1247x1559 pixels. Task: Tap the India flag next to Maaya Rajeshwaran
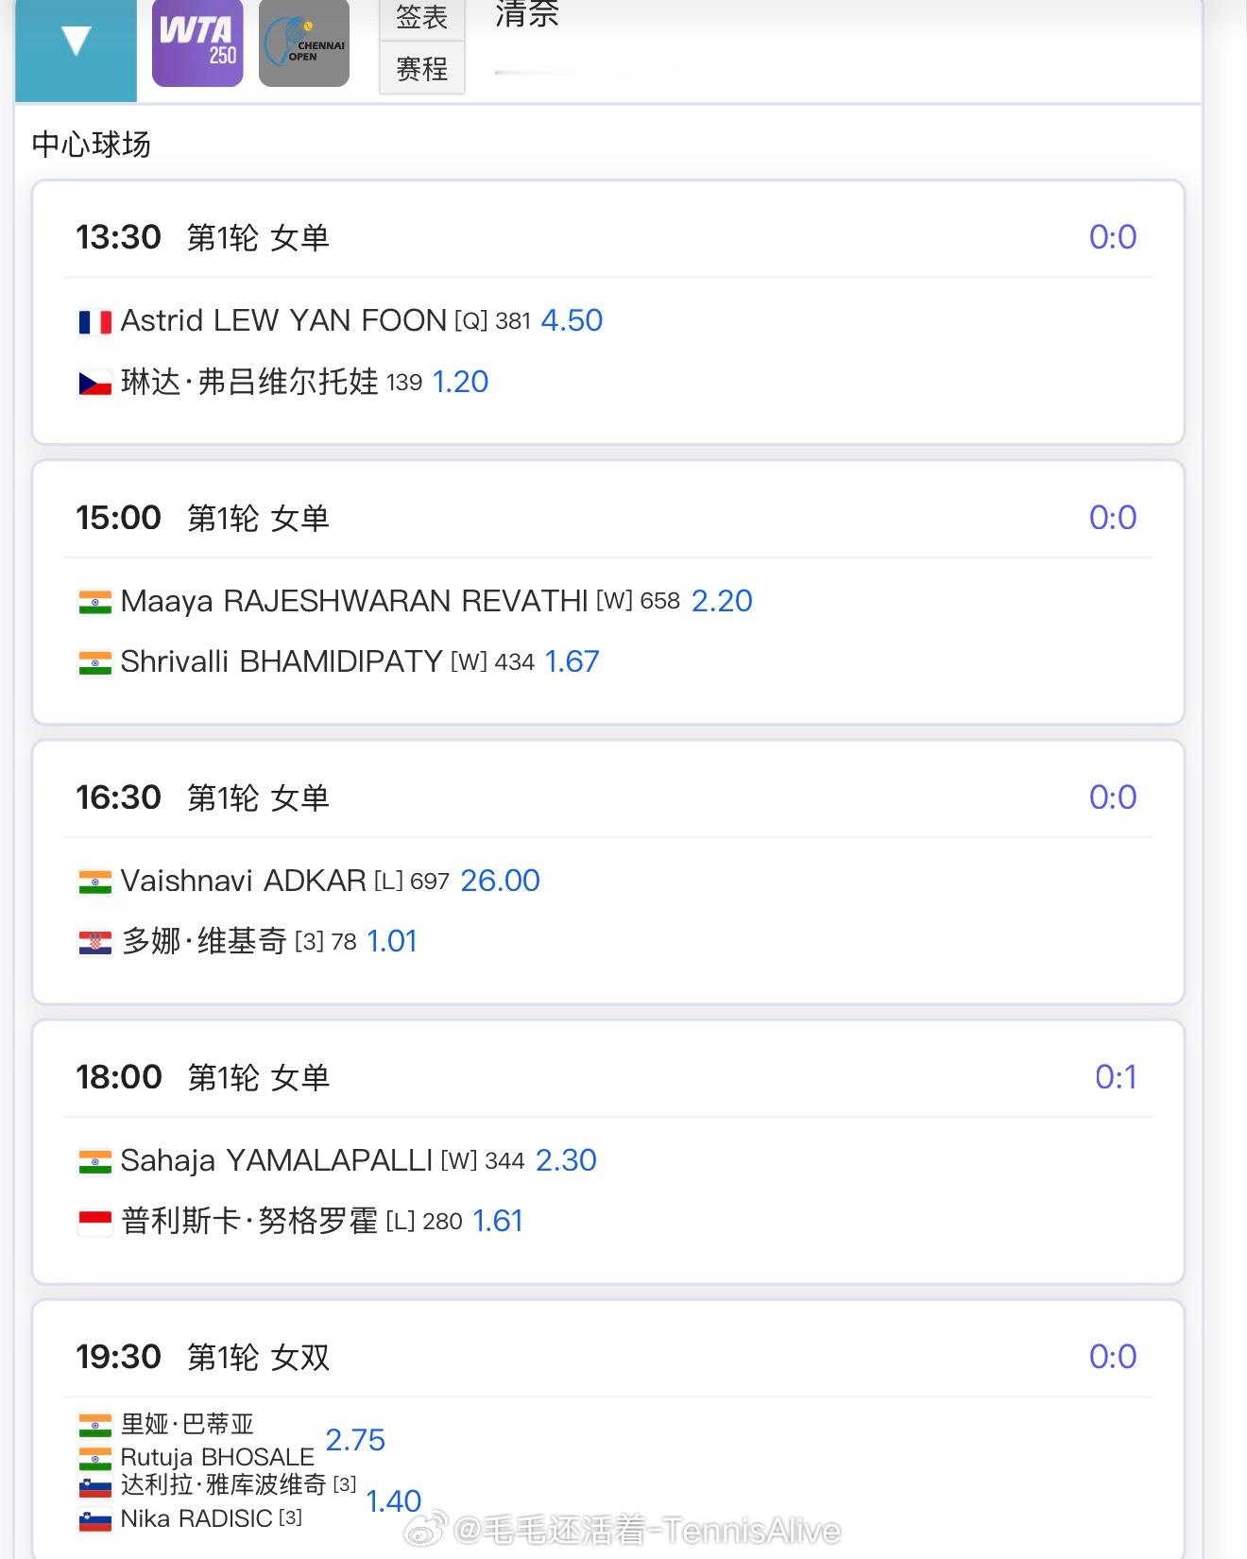(94, 602)
